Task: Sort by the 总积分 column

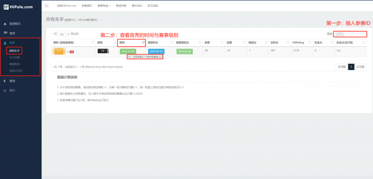Action: pyautogui.click(x=279, y=42)
